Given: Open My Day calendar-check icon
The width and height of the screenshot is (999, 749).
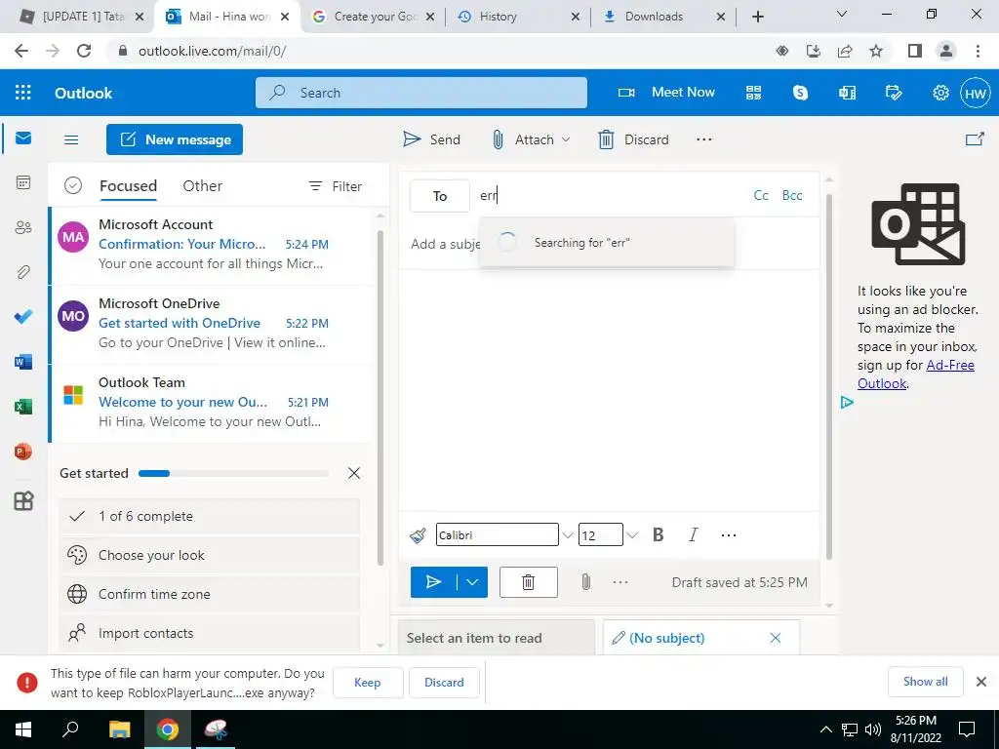Looking at the screenshot, I should coord(894,93).
